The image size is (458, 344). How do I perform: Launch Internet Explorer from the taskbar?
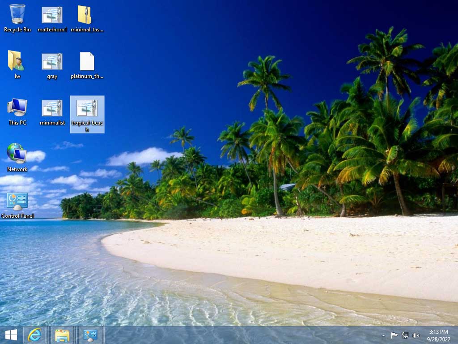34,335
